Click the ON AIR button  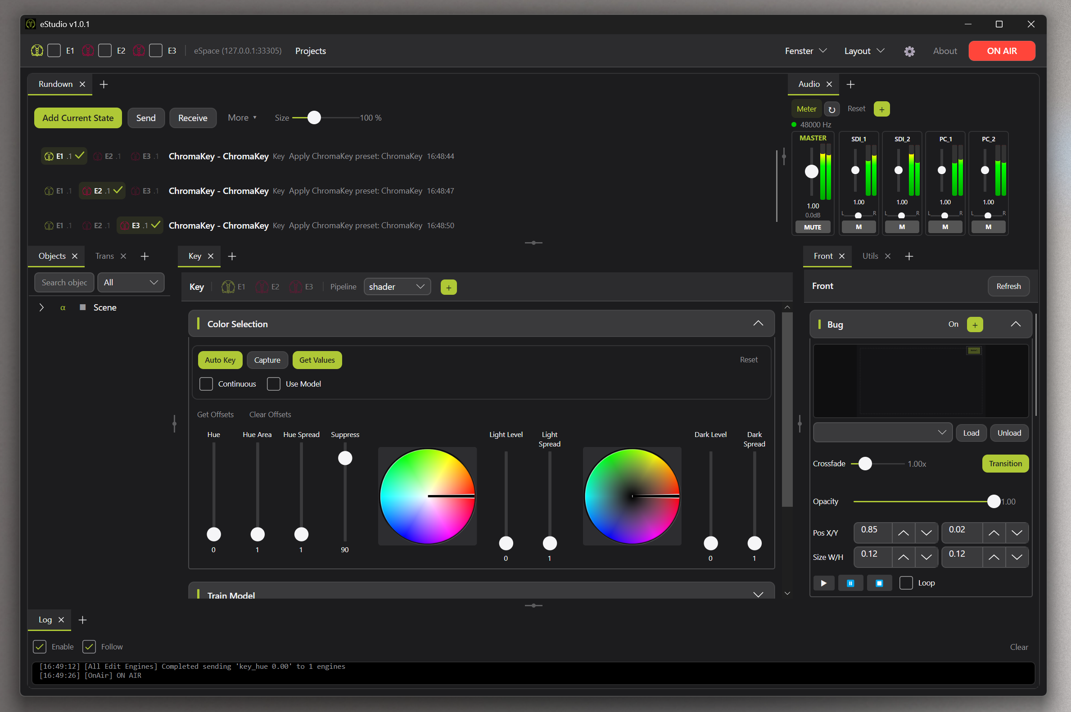click(x=1002, y=51)
